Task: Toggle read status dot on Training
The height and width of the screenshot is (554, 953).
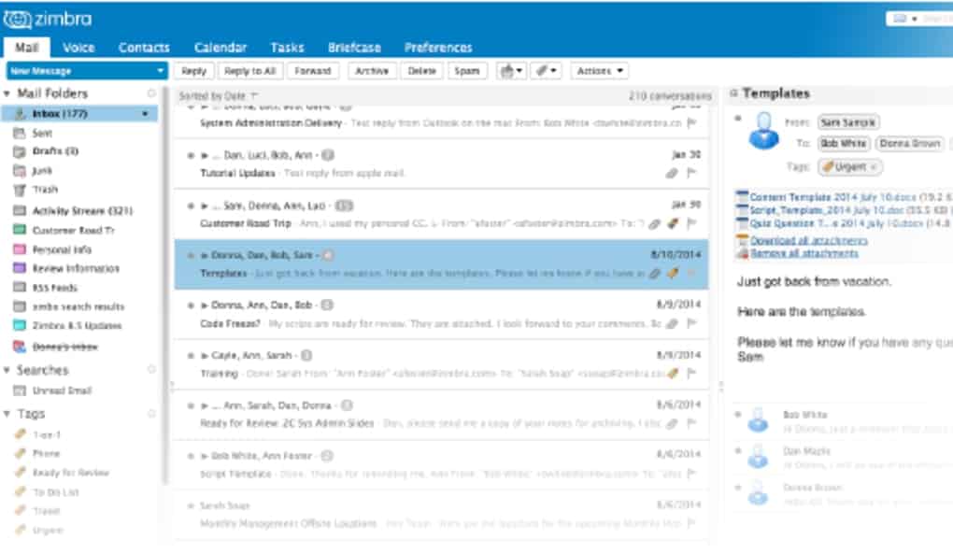Action: point(191,356)
